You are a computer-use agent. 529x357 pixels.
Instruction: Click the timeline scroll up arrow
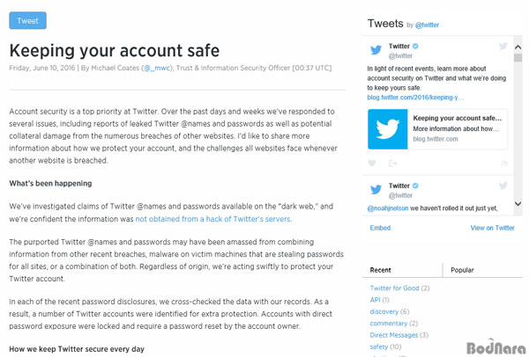coord(518,47)
